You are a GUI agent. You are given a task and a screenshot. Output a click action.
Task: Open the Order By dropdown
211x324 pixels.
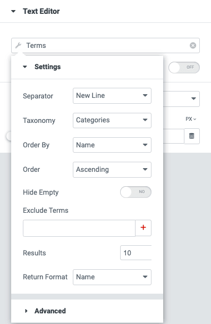point(112,145)
